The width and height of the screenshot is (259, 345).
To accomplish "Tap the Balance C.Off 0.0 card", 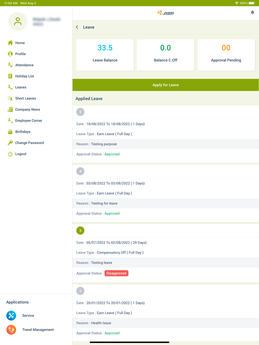I will (165, 55).
